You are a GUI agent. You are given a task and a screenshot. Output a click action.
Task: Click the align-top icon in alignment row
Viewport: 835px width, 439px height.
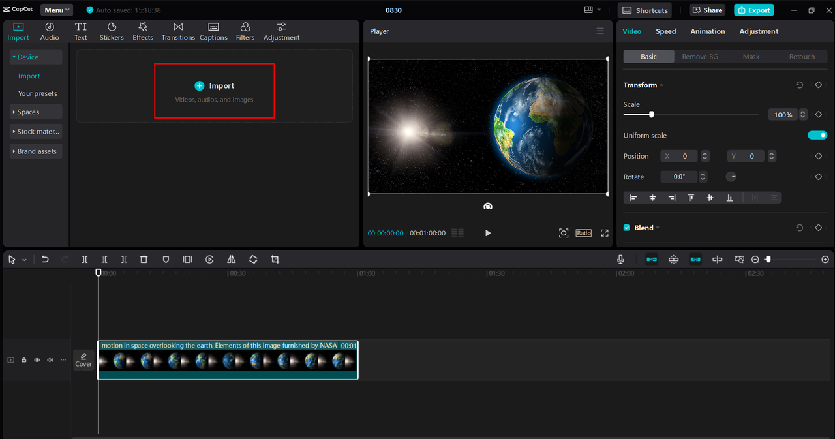coord(691,198)
